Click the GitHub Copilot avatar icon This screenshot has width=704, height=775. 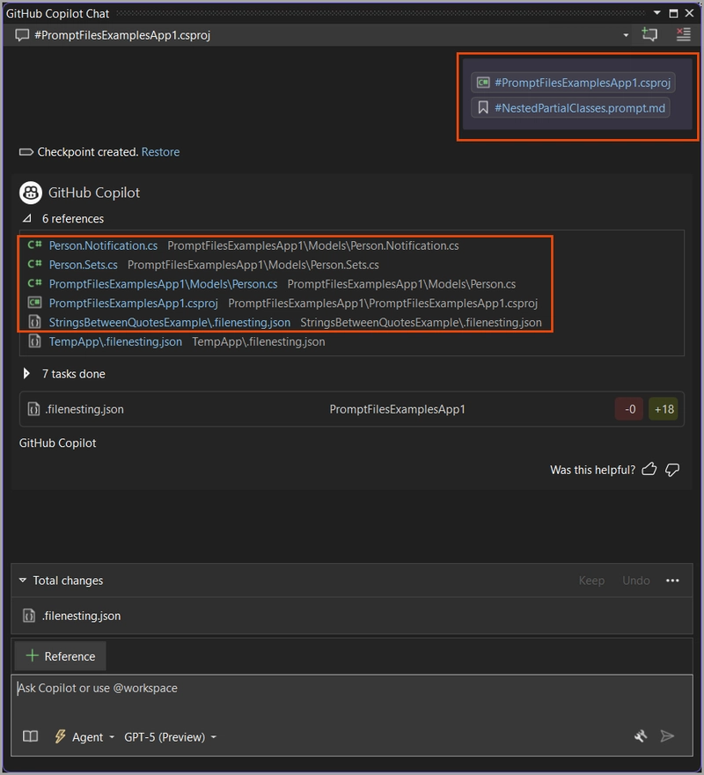(31, 193)
